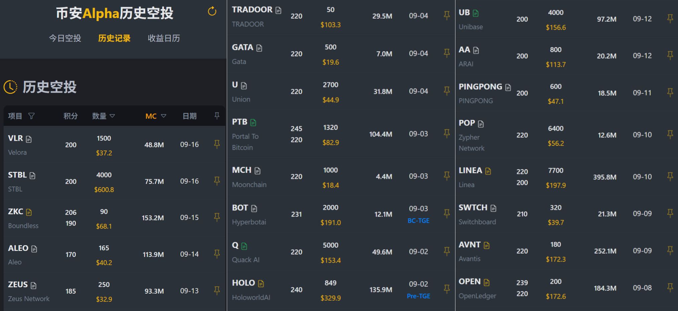Open the document icon next to VLR
Image resolution: width=678 pixels, height=311 pixels.
(x=29, y=139)
